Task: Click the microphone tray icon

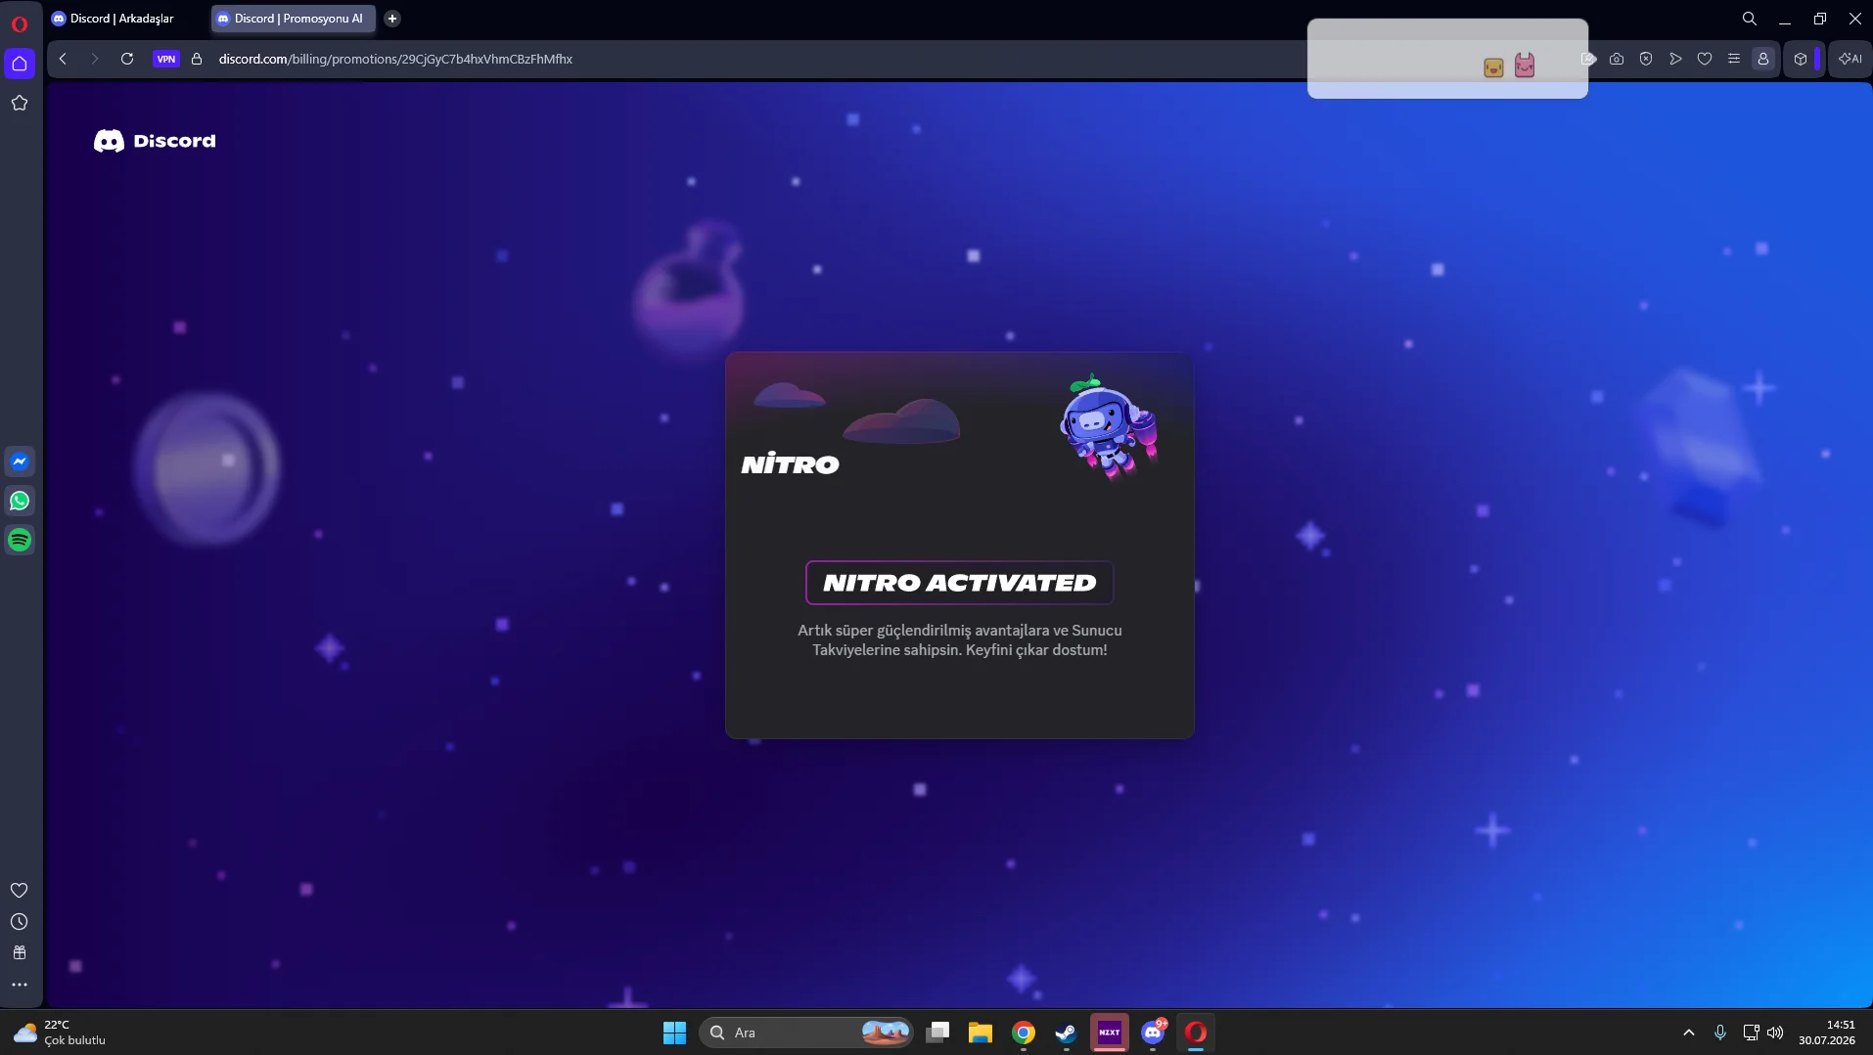Action: (1720, 1033)
